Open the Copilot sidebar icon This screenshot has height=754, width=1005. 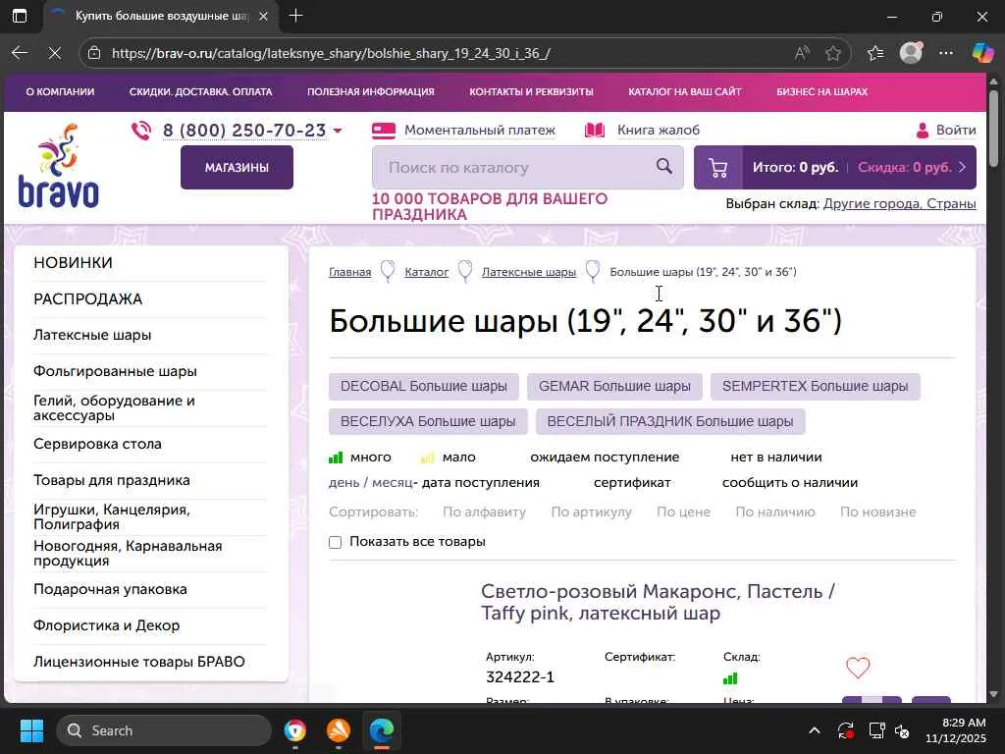pos(981,53)
